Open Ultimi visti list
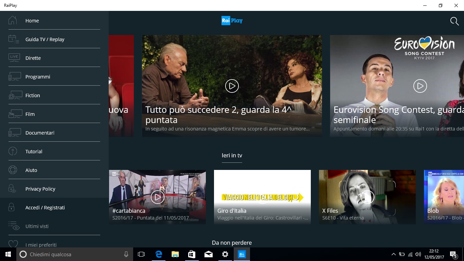The height and width of the screenshot is (261, 464). click(x=54, y=226)
